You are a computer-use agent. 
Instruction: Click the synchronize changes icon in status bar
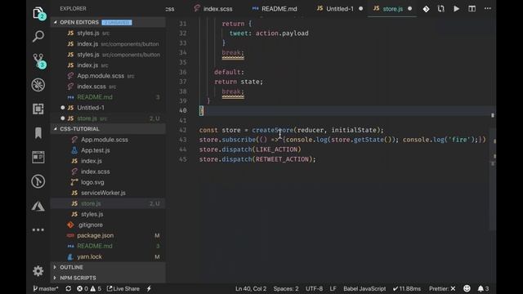69,288
